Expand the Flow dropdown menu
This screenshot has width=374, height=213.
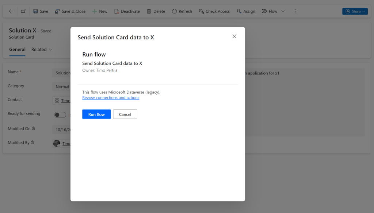(x=283, y=11)
